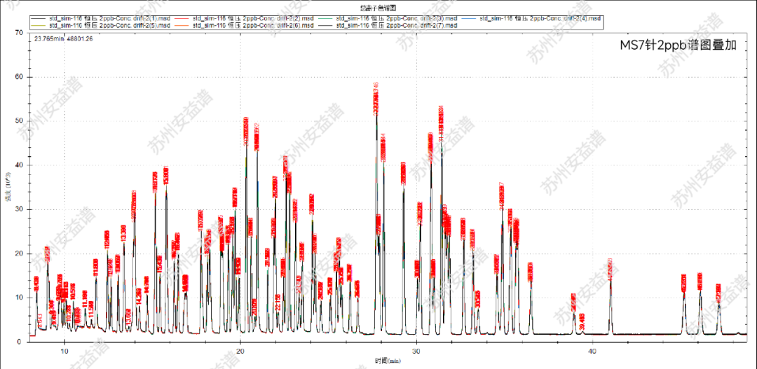Click the 时间(min) x-axis title

tap(379, 360)
